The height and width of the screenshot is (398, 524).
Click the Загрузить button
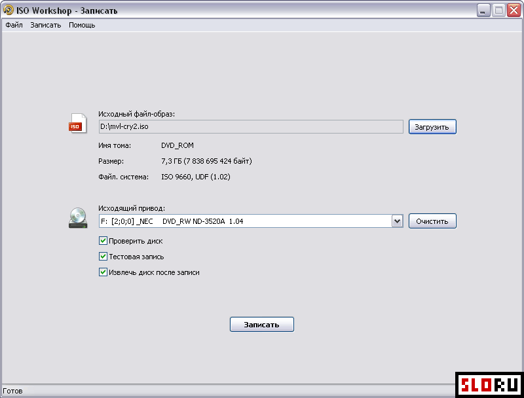click(432, 127)
